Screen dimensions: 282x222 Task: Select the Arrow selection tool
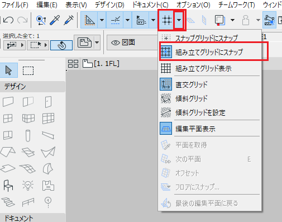(x=8, y=70)
